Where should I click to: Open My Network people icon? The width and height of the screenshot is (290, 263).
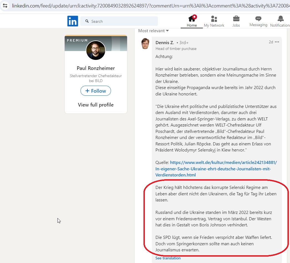[x=214, y=19]
